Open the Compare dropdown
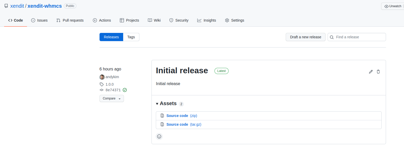404x146 pixels. pyautogui.click(x=112, y=98)
